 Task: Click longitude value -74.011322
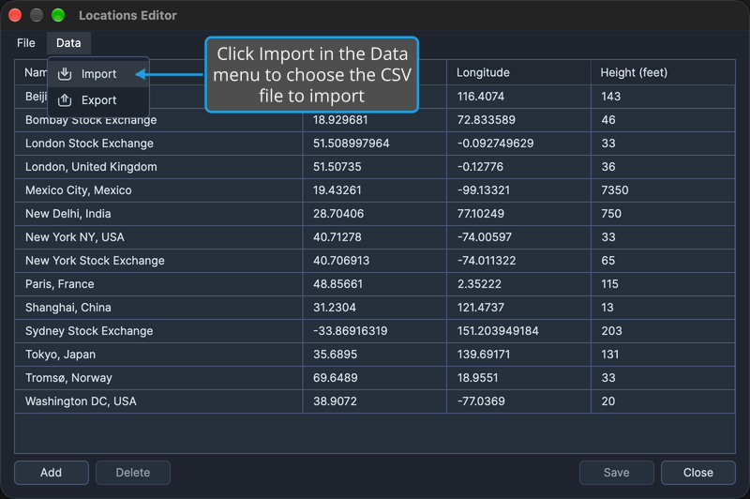(487, 261)
